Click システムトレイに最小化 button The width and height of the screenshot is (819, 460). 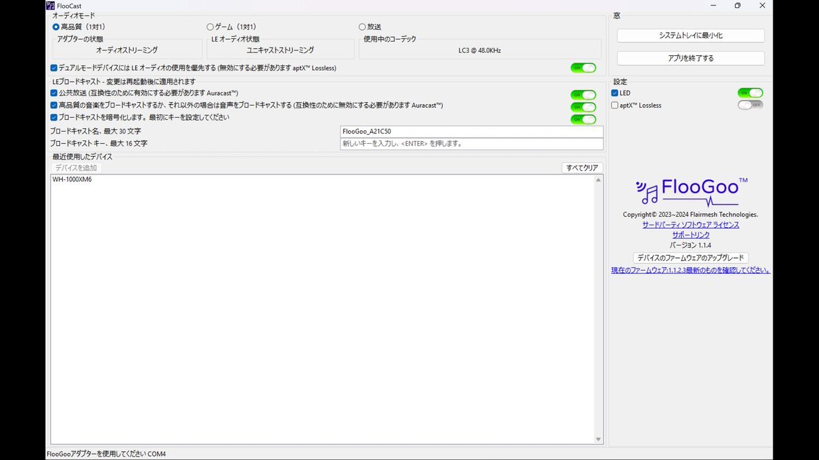[691, 35]
